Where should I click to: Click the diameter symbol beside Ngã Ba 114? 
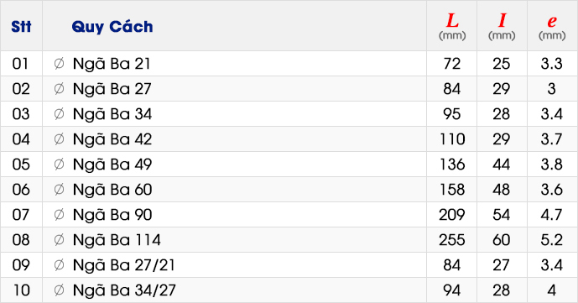point(59,240)
